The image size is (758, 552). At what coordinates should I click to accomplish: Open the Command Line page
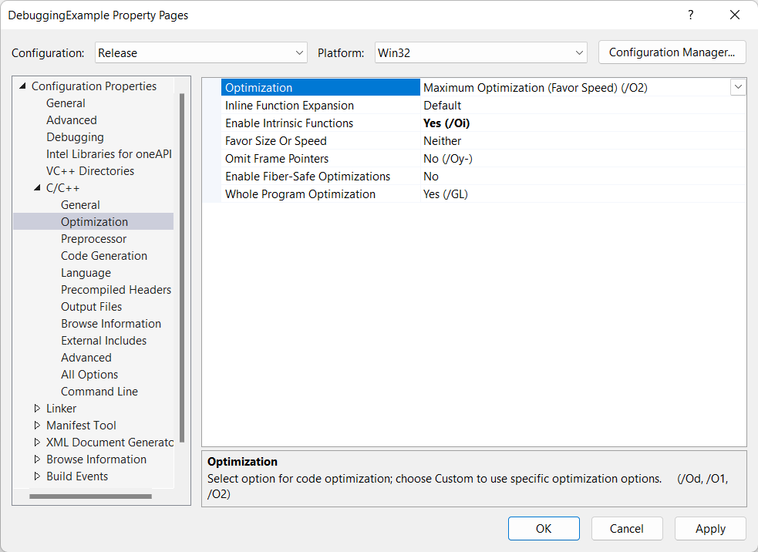pyautogui.click(x=99, y=392)
